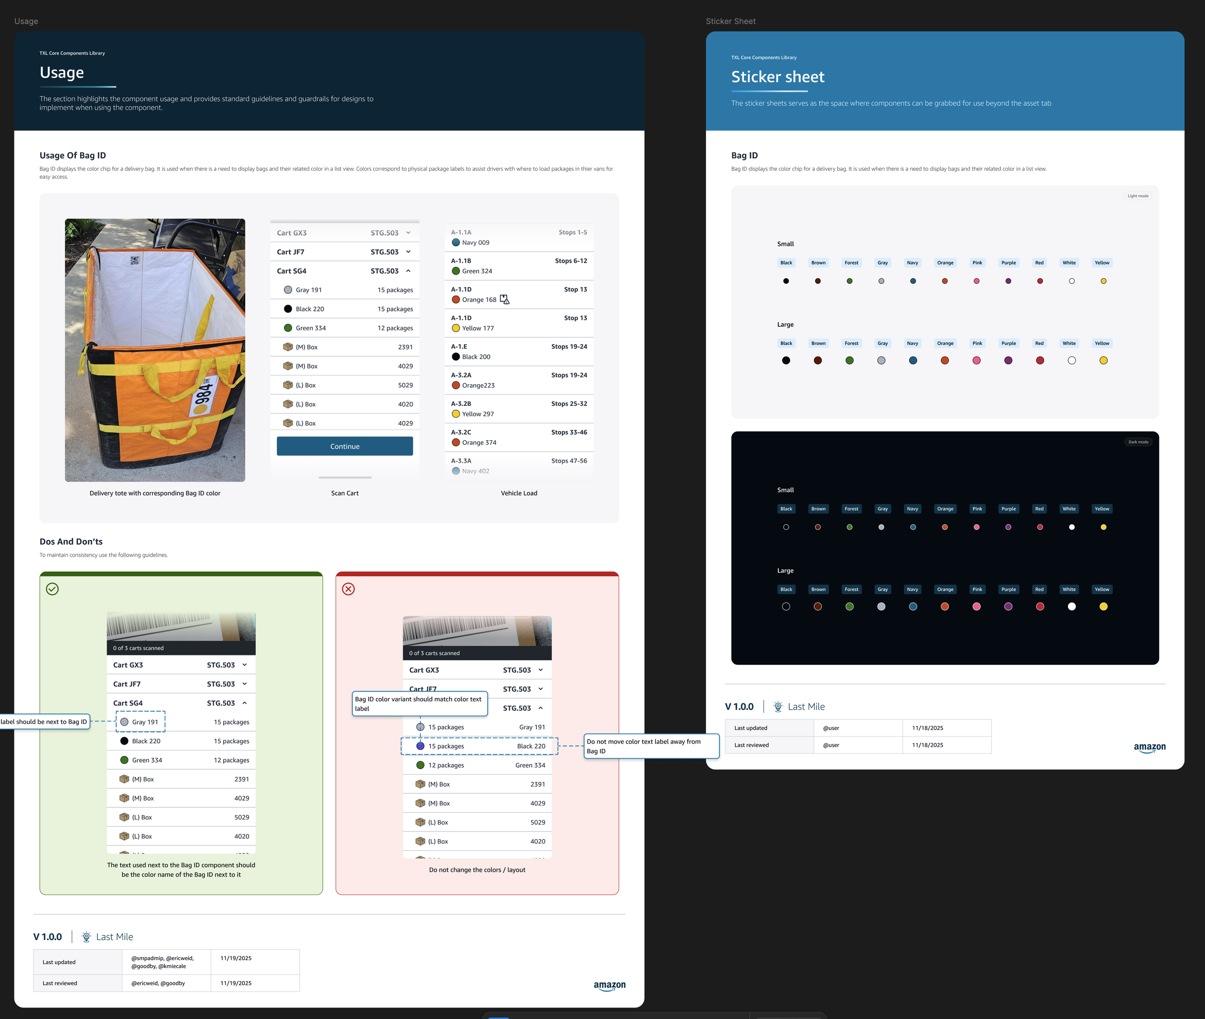Viewport: 1205px width, 1019px height.
Task: Click dashed highlight around Gray 191 in Do card
Action: pos(140,722)
